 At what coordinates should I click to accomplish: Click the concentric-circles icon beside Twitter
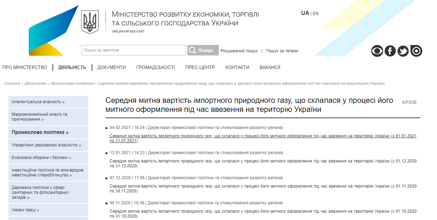click(x=416, y=51)
